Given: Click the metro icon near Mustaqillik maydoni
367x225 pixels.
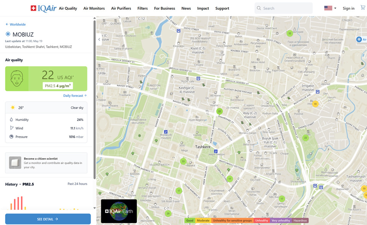Looking at the screenshot, I should coord(165,132).
